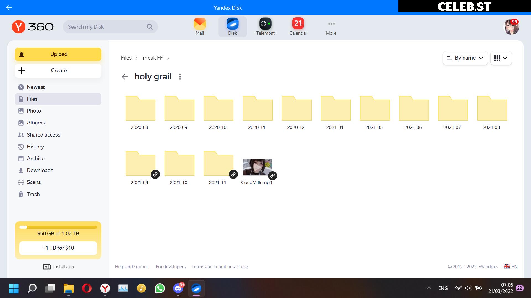Open the grid view mode dropdown
This screenshot has width=531, height=298.
501,58
